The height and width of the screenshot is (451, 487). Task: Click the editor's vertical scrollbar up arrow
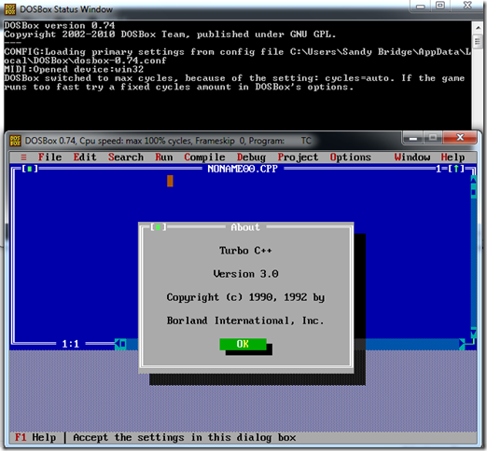tap(474, 179)
